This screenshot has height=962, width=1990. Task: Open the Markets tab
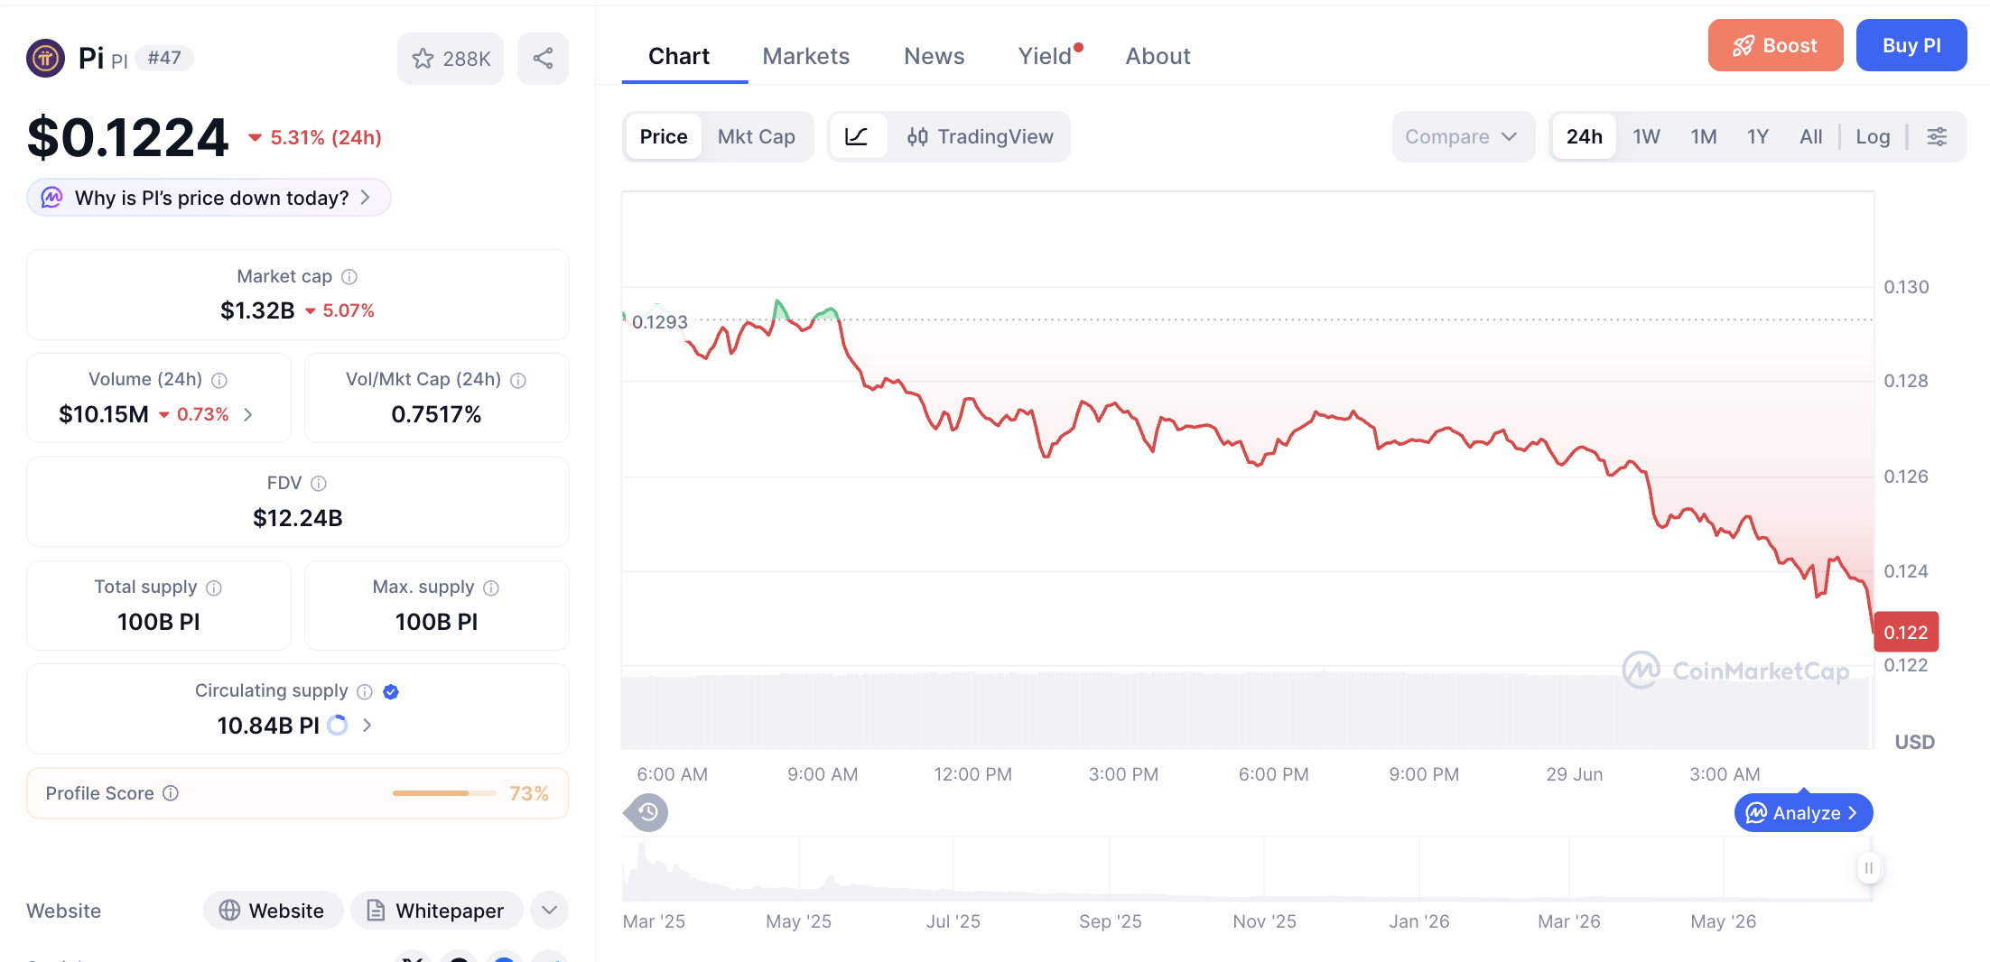click(806, 56)
